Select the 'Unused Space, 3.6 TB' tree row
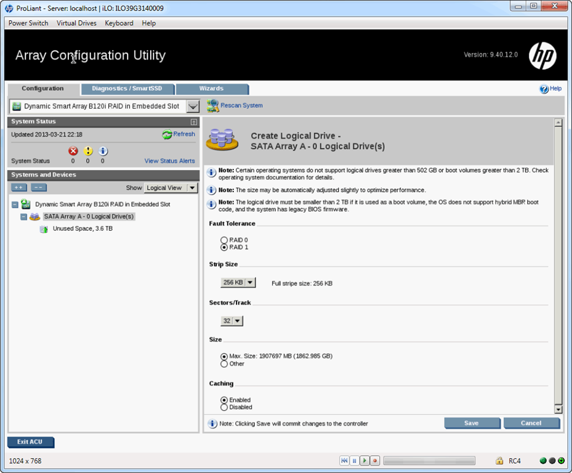The height and width of the screenshot is (473, 572). coord(83,229)
